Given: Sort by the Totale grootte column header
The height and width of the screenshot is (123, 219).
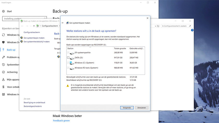Looking at the screenshot, I should 120,48.
